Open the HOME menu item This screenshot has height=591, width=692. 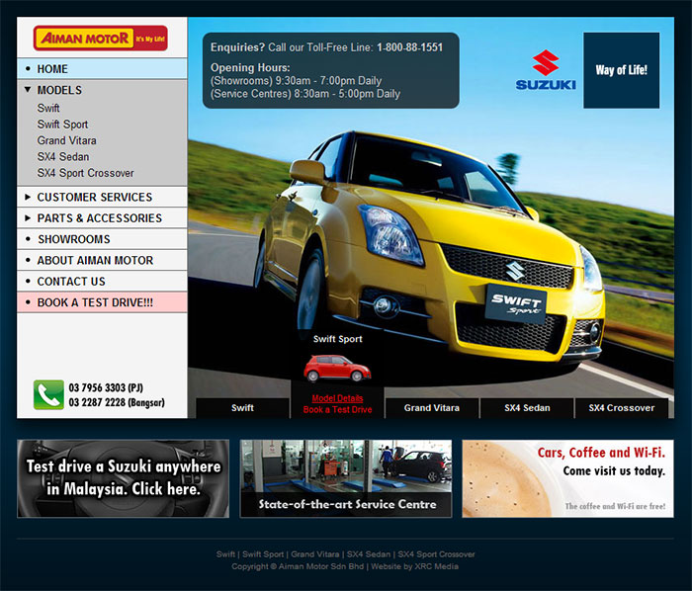click(102, 69)
